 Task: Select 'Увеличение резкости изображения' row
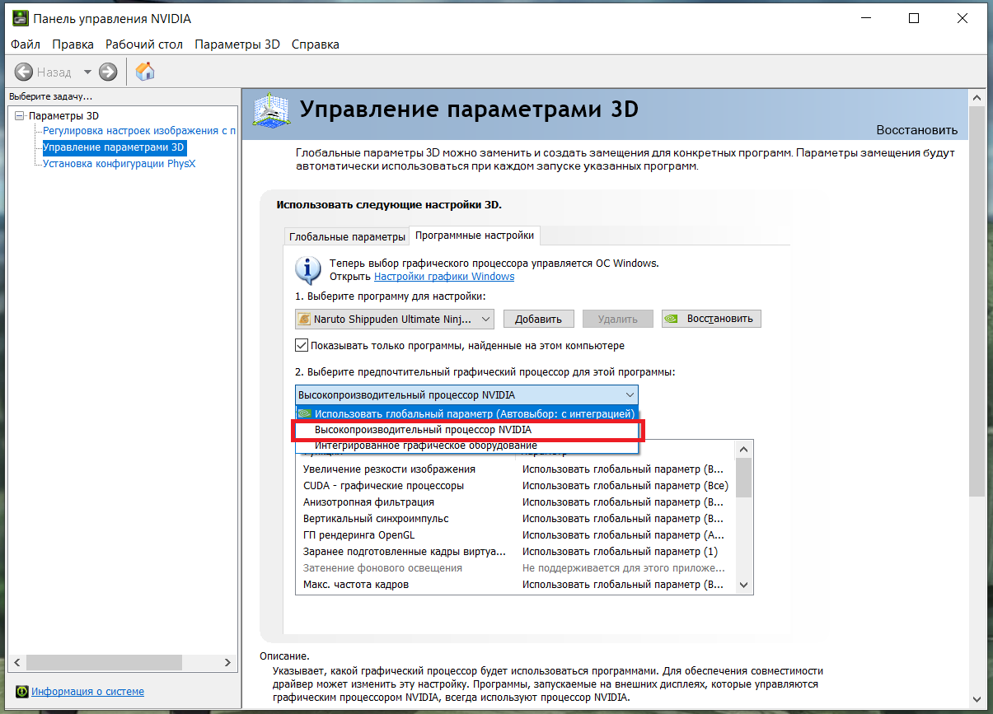515,469
